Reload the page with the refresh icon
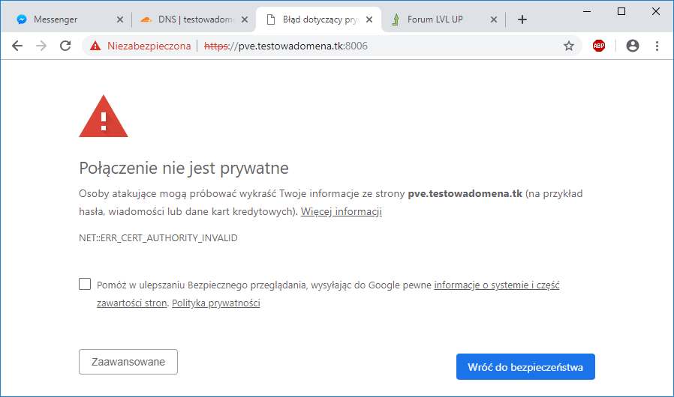Viewport: 674px width, 397px height. pos(65,46)
